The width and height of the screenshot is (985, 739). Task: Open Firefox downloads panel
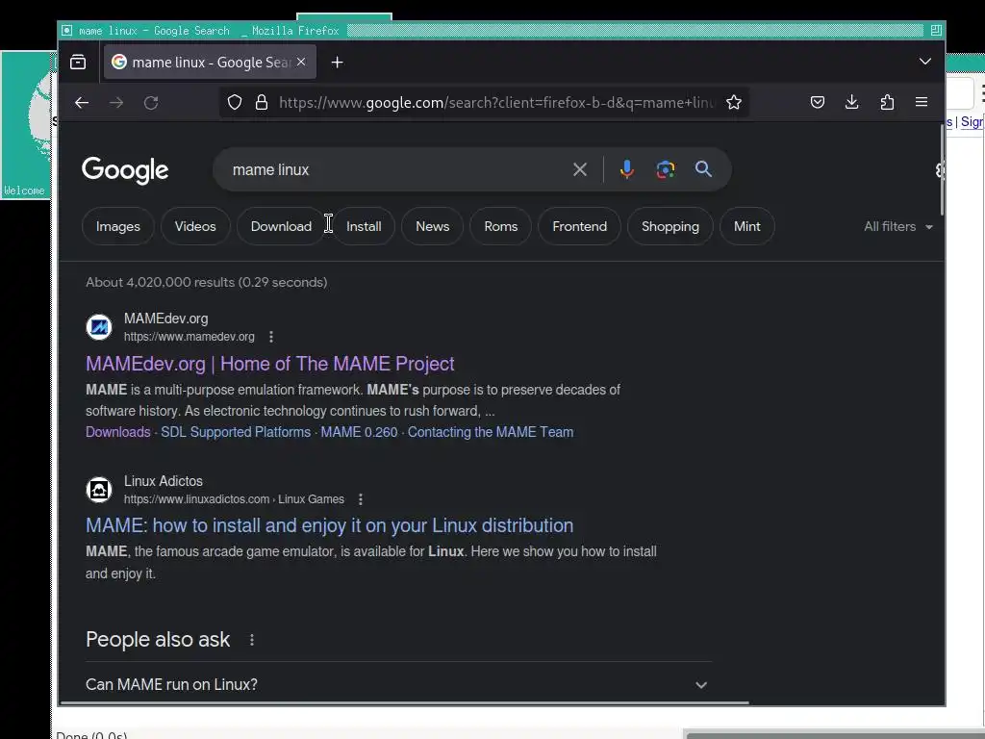tap(852, 102)
